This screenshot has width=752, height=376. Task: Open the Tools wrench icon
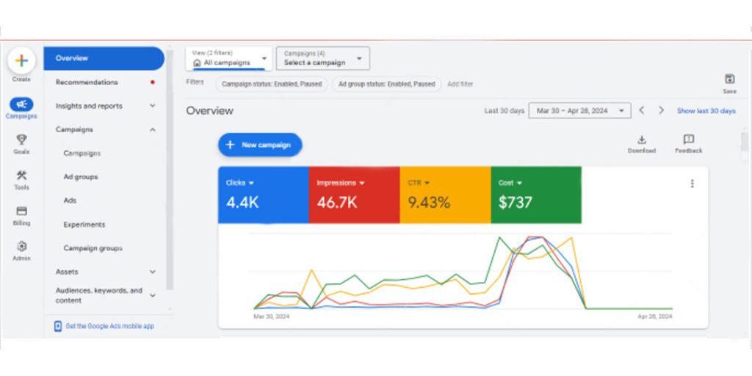pyautogui.click(x=21, y=176)
